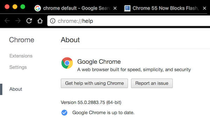
Task: Open Extensions in the sidebar
Action: 21,56
